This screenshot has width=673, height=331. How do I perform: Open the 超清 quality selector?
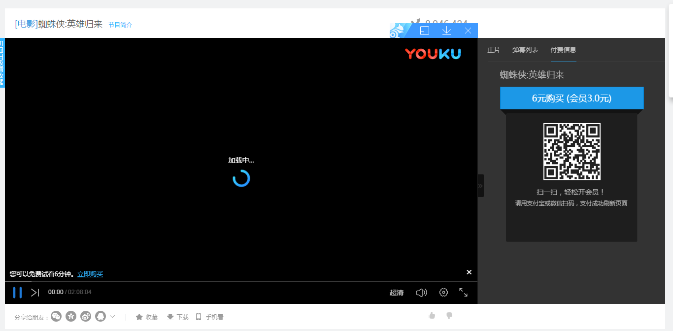397,293
